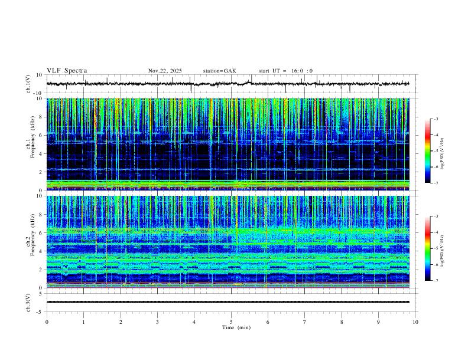Viewport: 468px width, 361px height.
Task: Click the time axis tick label "3"
Action: point(157,322)
